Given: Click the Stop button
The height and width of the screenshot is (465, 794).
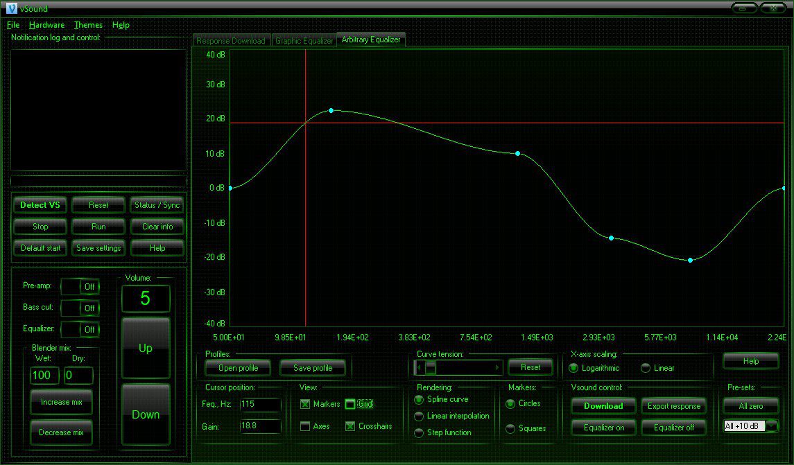Looking at the screenshot, I should coord(40,226).
